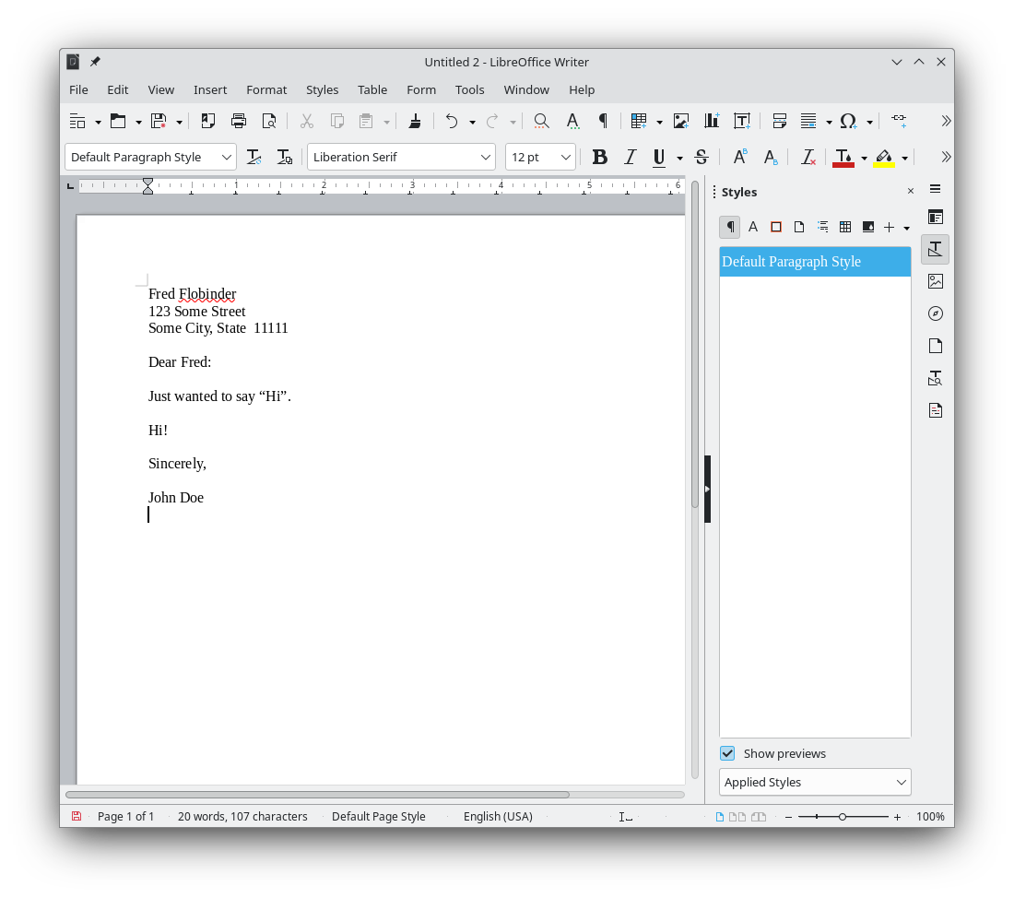1014x898 pixels.
Task: Click the word count in status bar
Action: 242,816
